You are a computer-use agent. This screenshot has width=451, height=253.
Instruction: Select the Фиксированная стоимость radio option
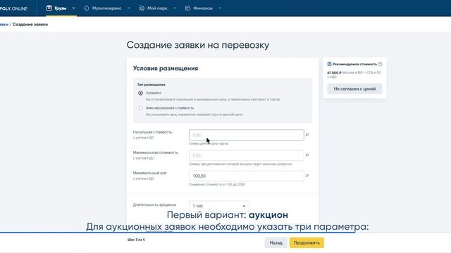coord(140,108)
